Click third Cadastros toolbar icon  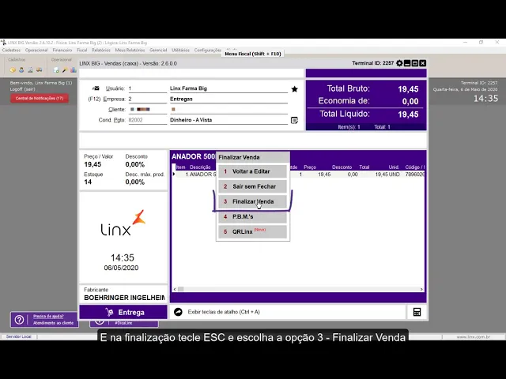tap(30, 69)
